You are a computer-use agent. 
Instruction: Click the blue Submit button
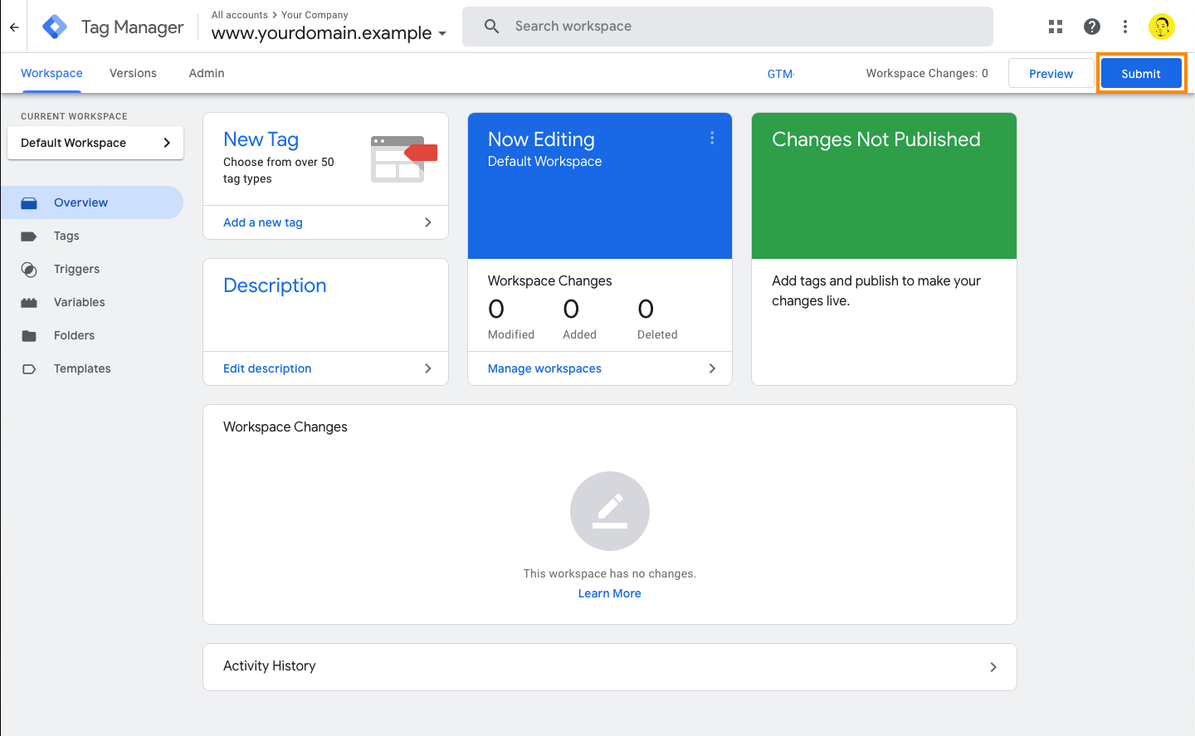click(1141, 74)
